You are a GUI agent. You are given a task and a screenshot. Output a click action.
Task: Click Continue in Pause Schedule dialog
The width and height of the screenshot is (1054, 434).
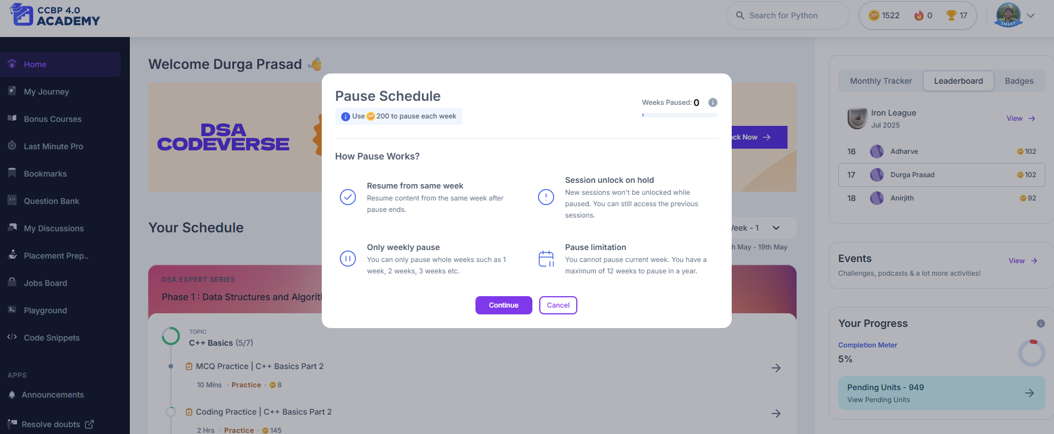pyautogui.click(x=504, y=305)
